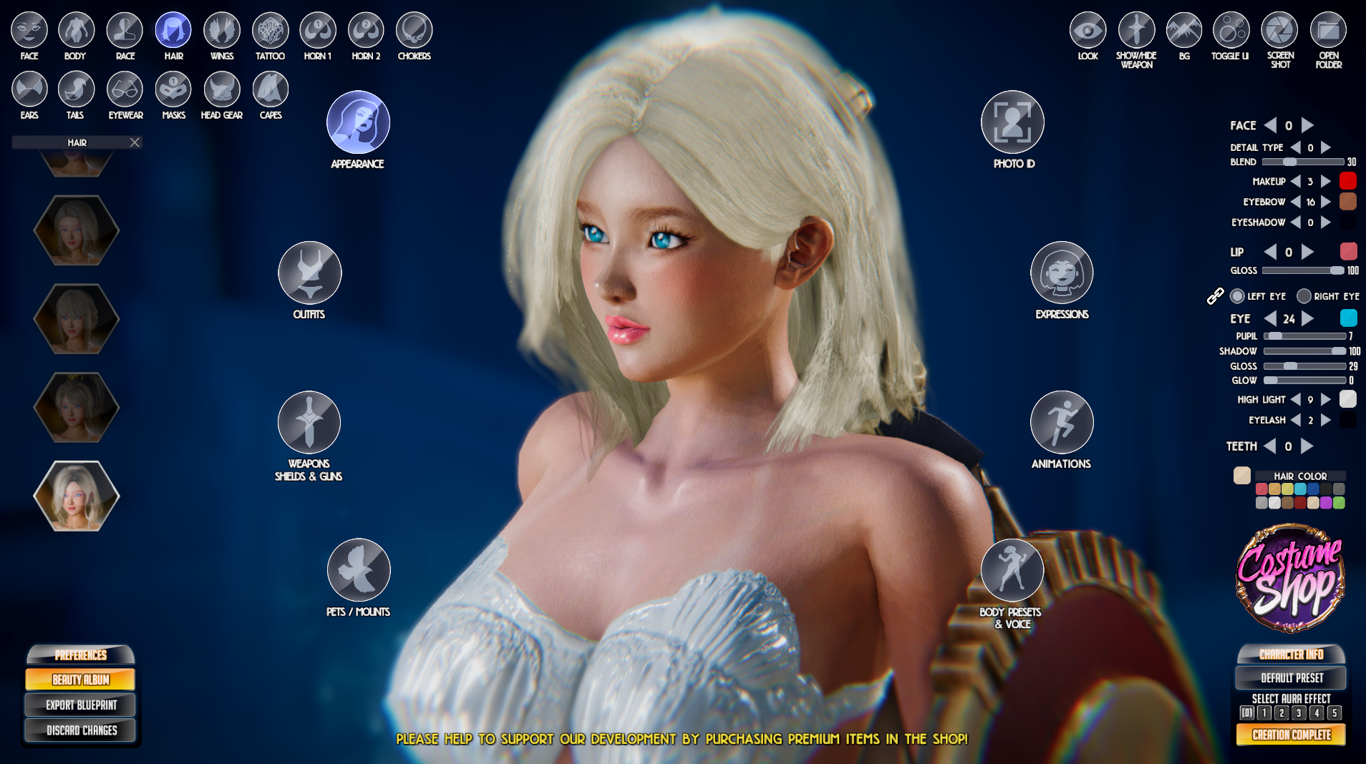1366x764 pixels.
Task: Open the Face category icon
Action: pos(29,31)
